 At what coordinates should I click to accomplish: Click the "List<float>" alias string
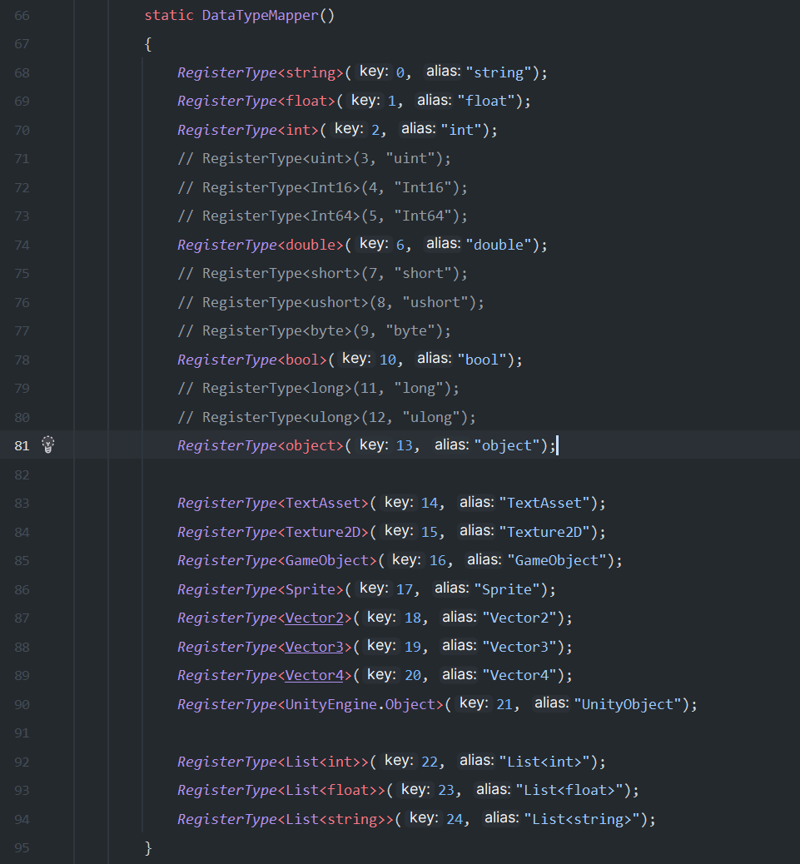[x=569, y=790]
